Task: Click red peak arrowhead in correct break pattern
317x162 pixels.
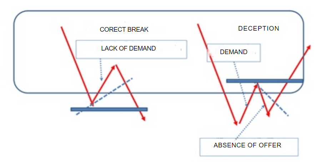Action: [115, 66]
